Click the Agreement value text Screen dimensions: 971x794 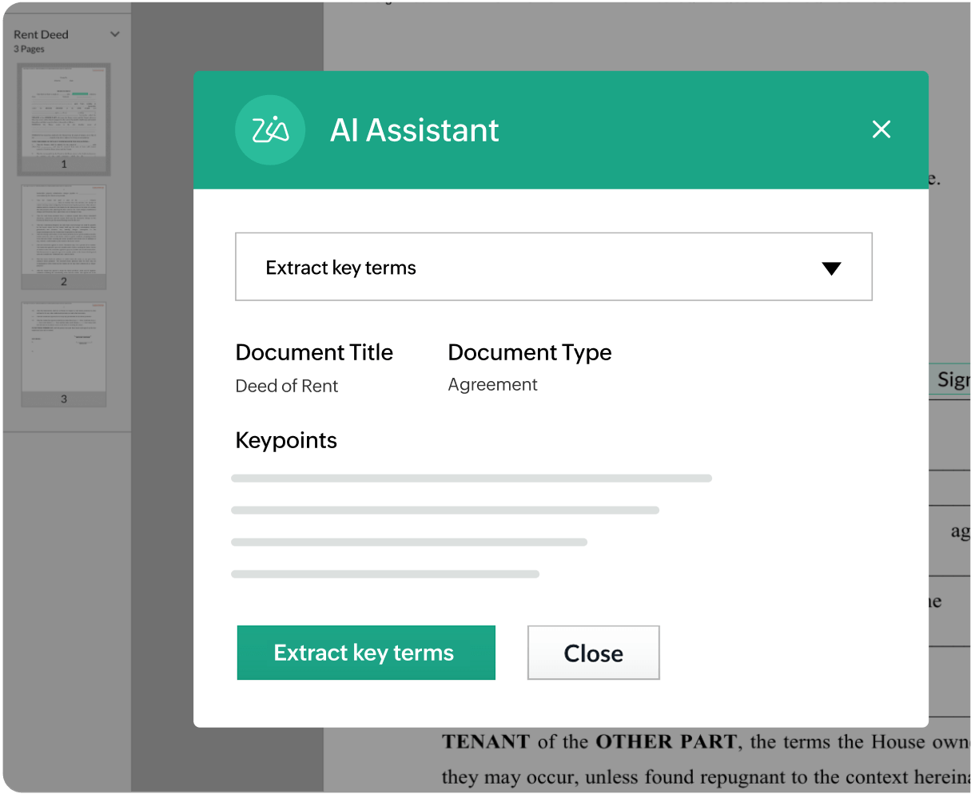click(492, 385)
